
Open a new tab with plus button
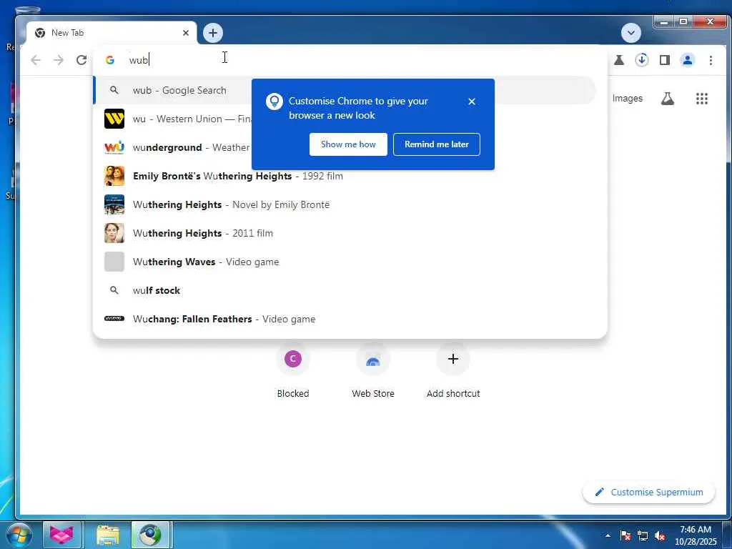point(213,33)
